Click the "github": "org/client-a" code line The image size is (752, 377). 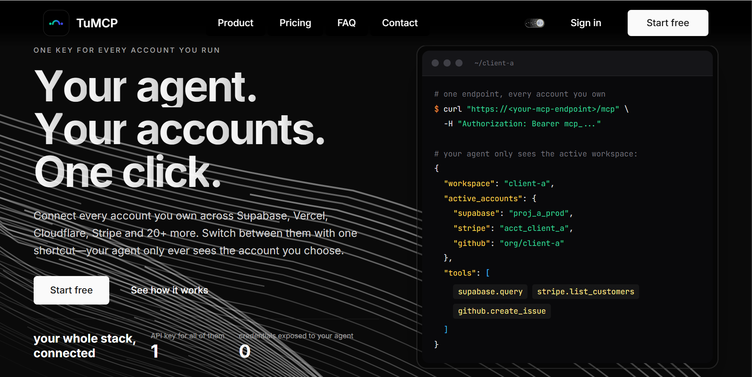(508, 244)
